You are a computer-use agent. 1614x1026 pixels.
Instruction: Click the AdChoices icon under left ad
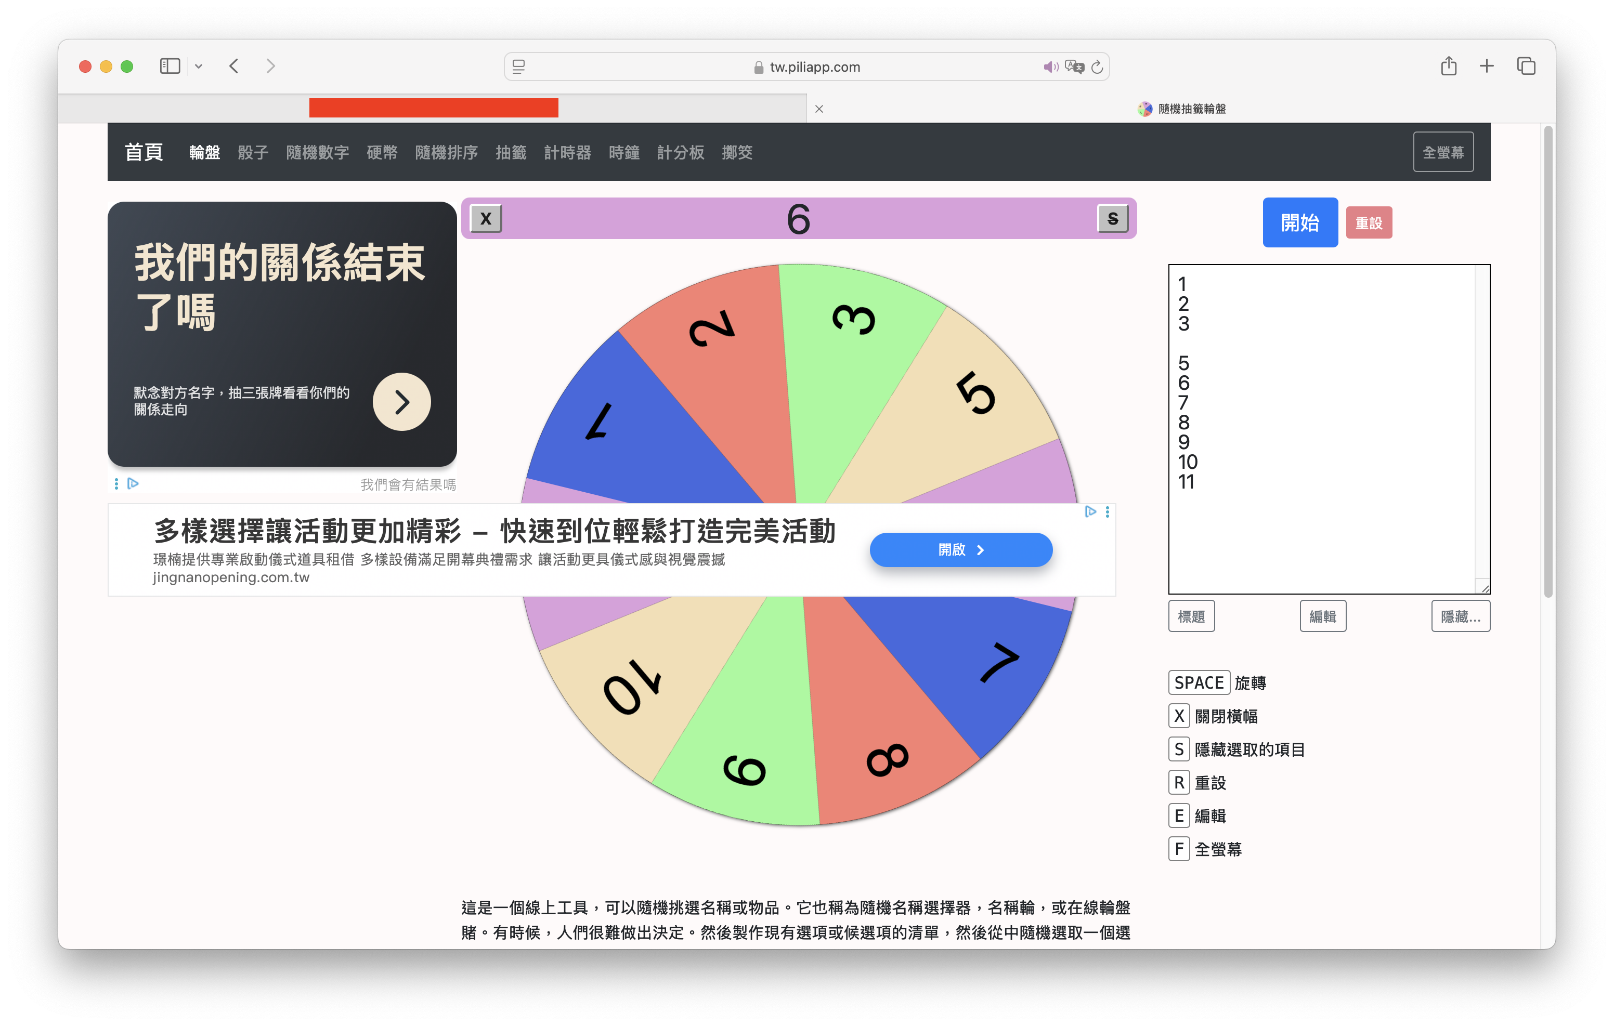coord(133,483)
